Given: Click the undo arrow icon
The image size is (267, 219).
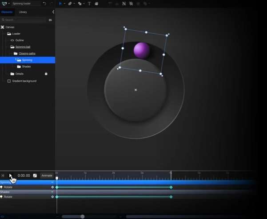Looking at the screenshot, I should (x=44, y=4).
